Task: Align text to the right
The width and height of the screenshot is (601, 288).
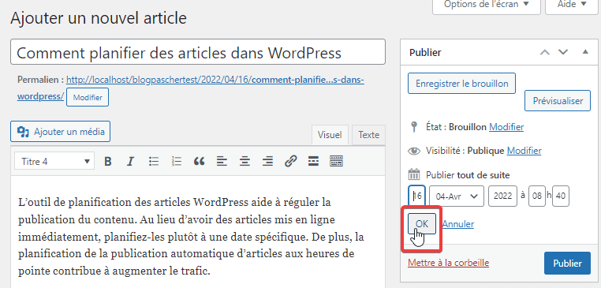Action: click(267, 162)
